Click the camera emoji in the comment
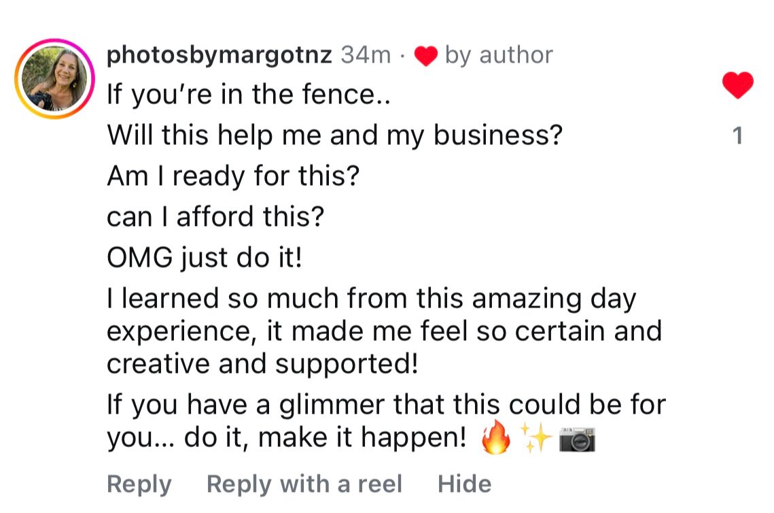The width and height of the screenshot is (774, 513). point(577,440)
